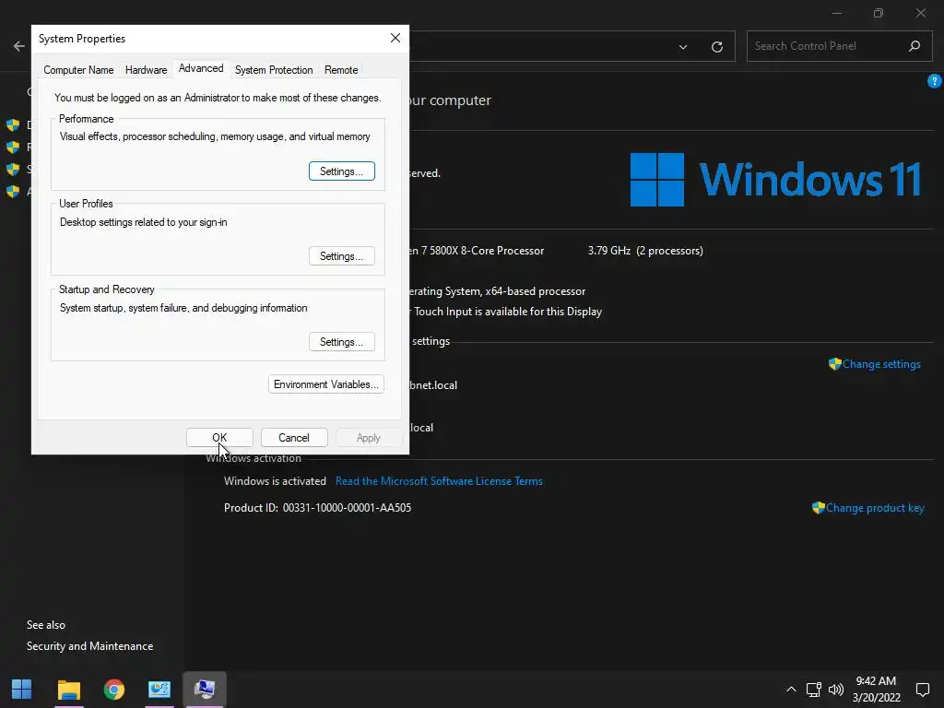Viewport: 944px width, 708px height.
Task: Open volume control tray icon
Action: click(x=835, y=690)
